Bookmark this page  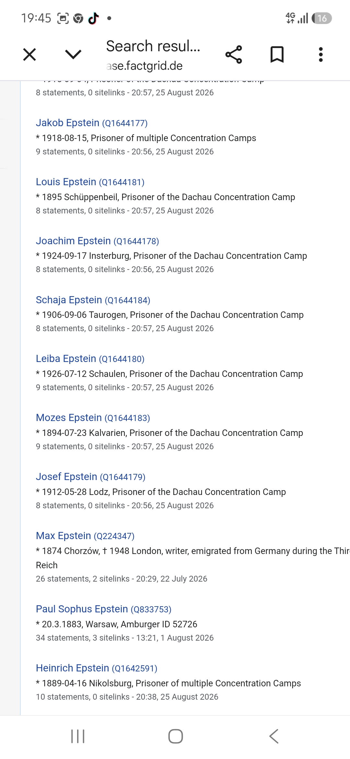pos(277,54)
